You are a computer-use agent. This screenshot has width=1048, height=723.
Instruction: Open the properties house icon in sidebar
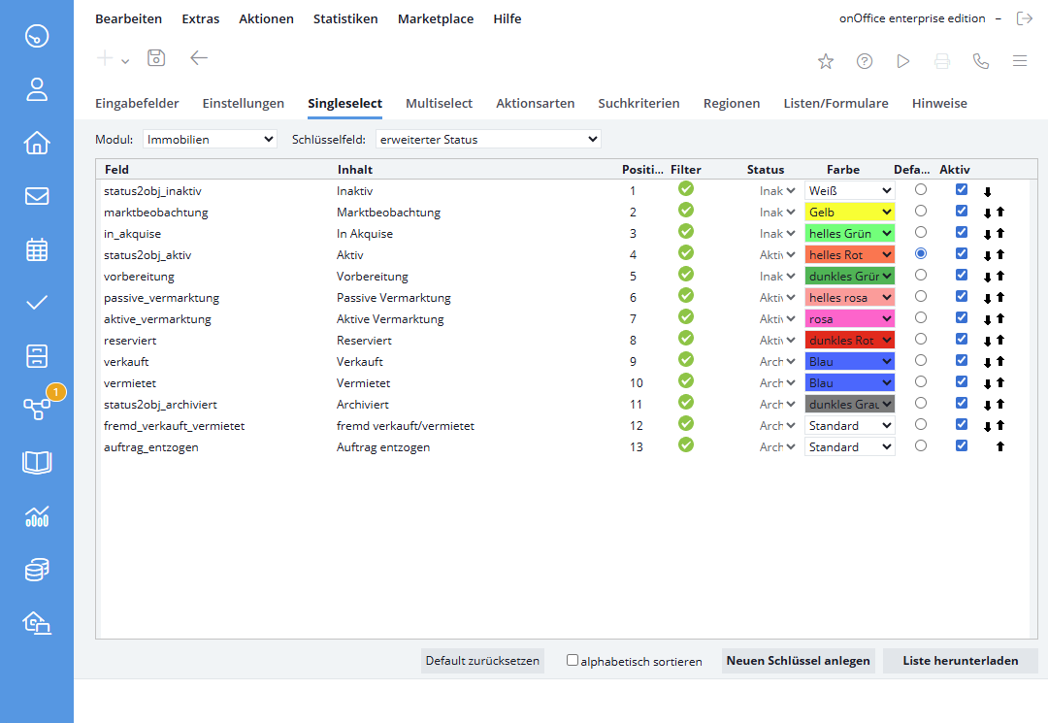pos(37,144)
